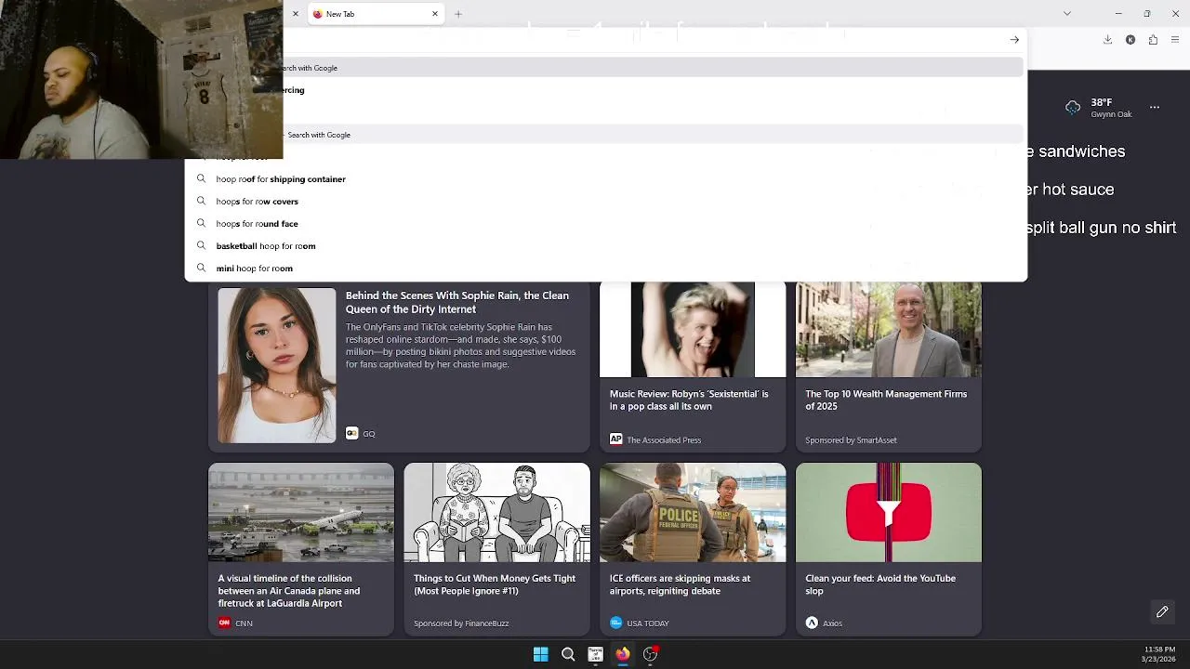Click Sponsored by SmartAsset label
This screenshot has height=669, width=1190.
pyautogui.click(x=851, y=439)
